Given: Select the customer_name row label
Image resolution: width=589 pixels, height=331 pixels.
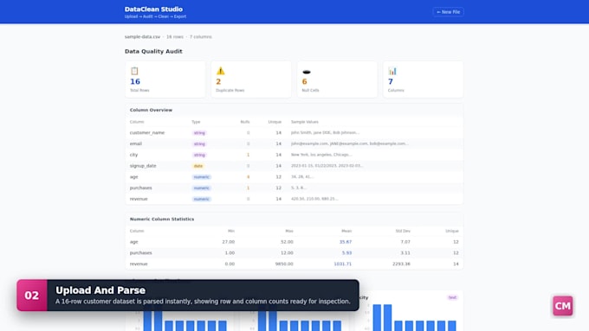Looking at the screenshot, I should pyautogui.click(x=147, y=133).
